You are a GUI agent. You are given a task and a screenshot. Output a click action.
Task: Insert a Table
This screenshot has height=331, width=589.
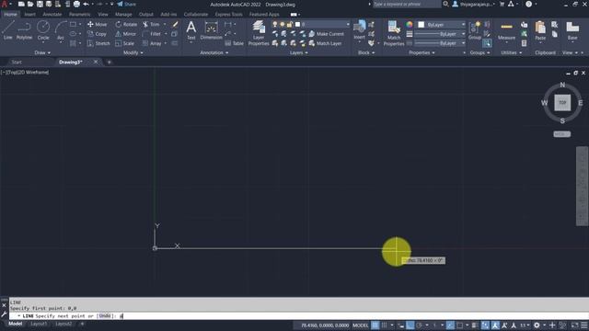235,43
